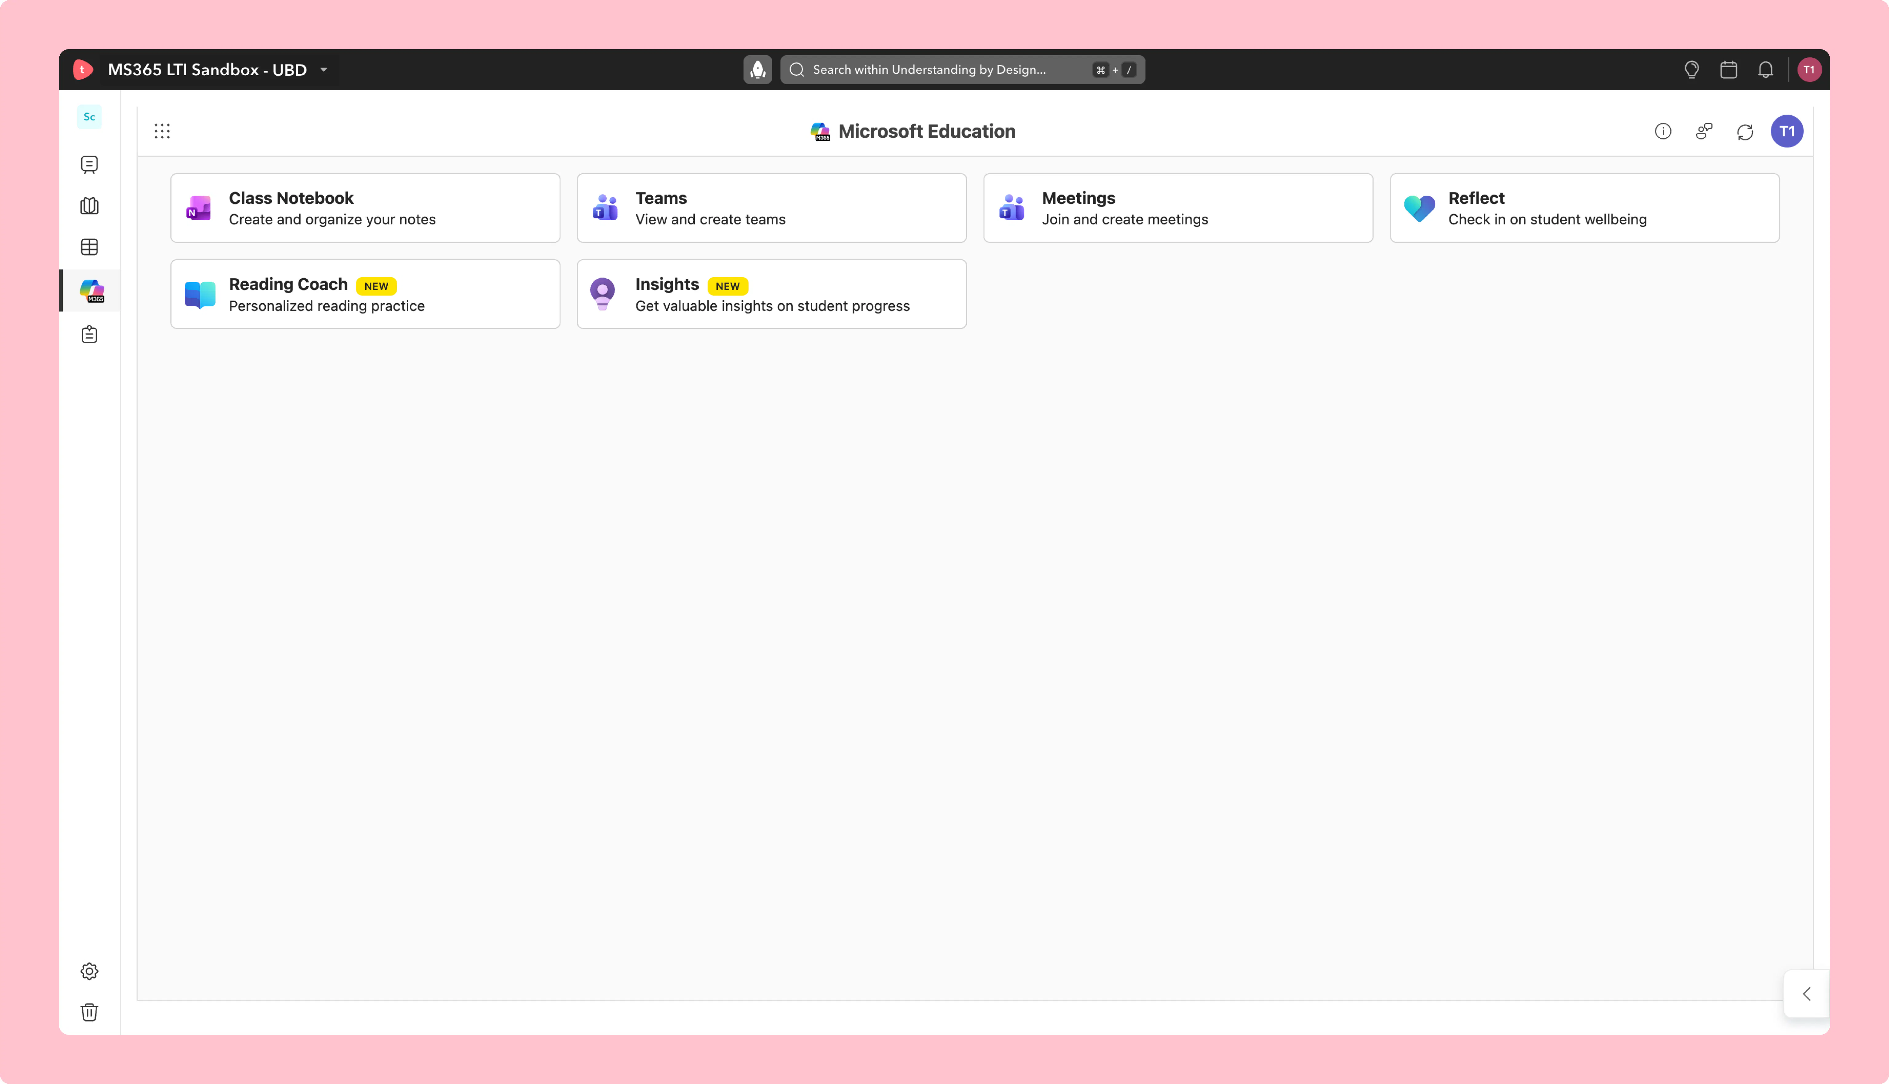Screen dimensions: 1889x1084
Task: Open the trash icon in sidebar
Action: coord(89,1012)
